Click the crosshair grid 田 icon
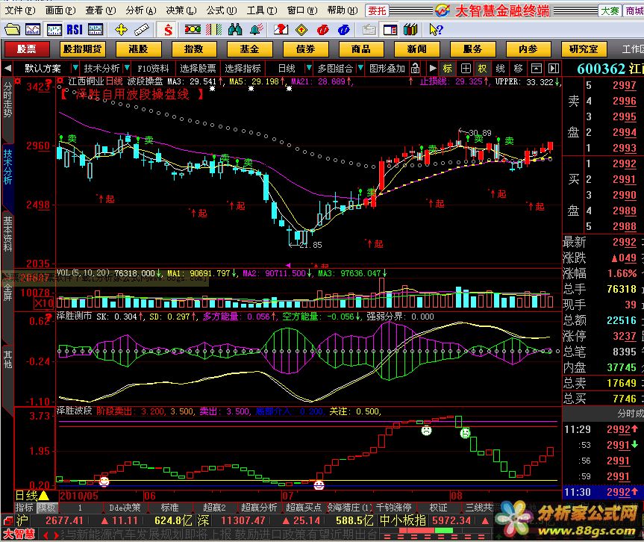 [466, 68]
